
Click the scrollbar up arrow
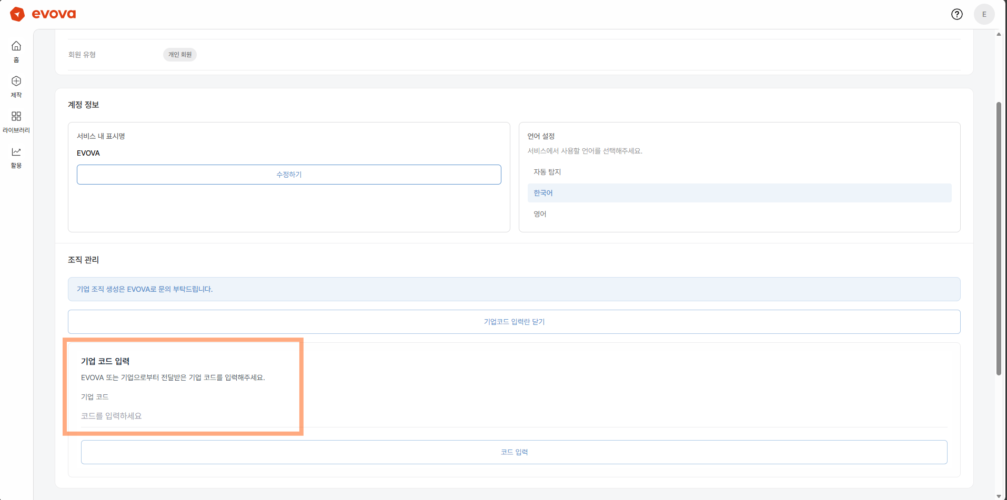[x=999, y=34]
